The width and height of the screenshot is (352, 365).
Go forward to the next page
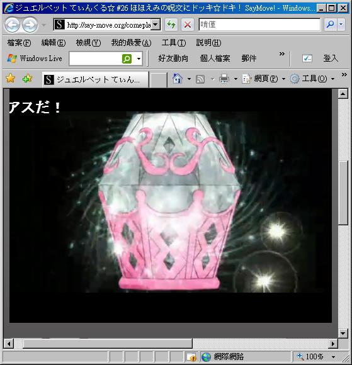(30, 25)
